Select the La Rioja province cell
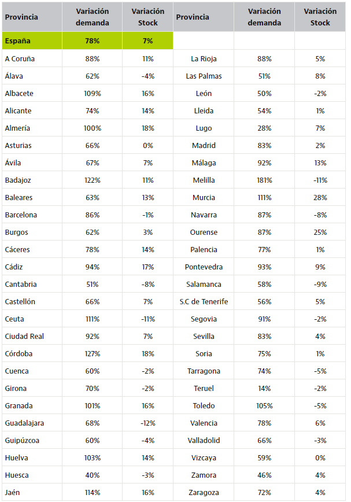Viewport: 351px width, 502px height. 204,59
